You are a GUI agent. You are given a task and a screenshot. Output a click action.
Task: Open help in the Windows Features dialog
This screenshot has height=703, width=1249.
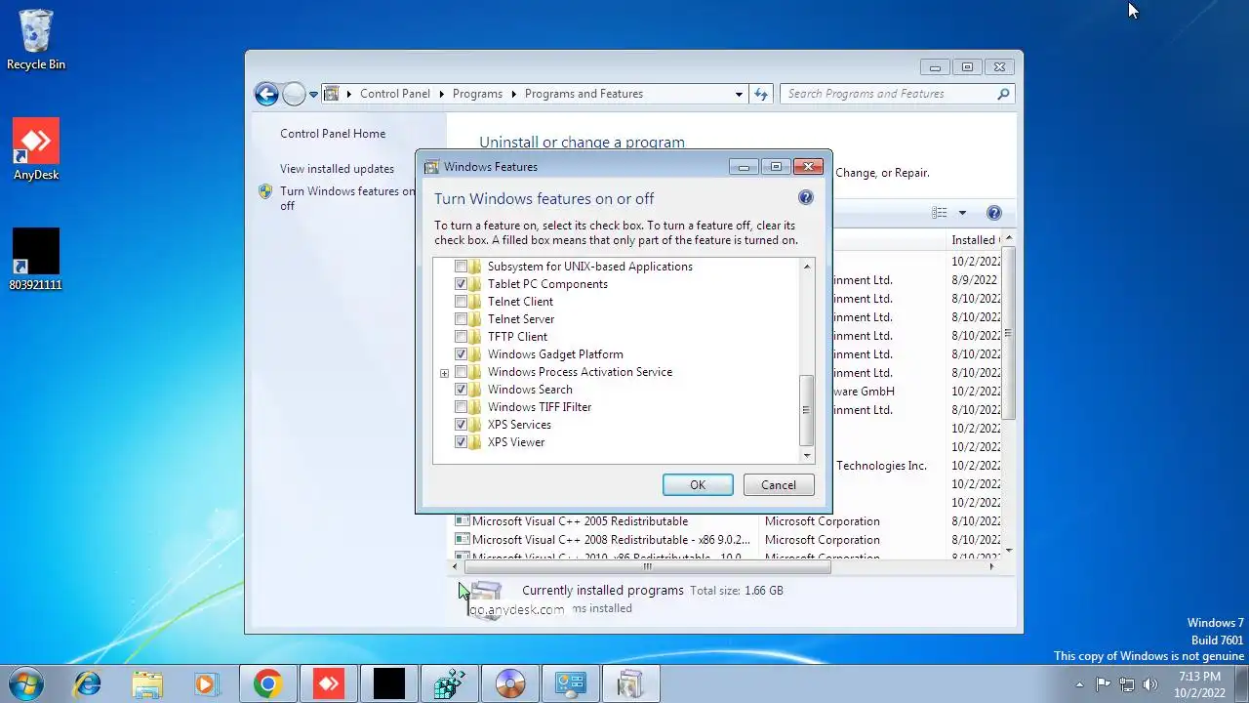pyautogui.click(x=806, y=197)
